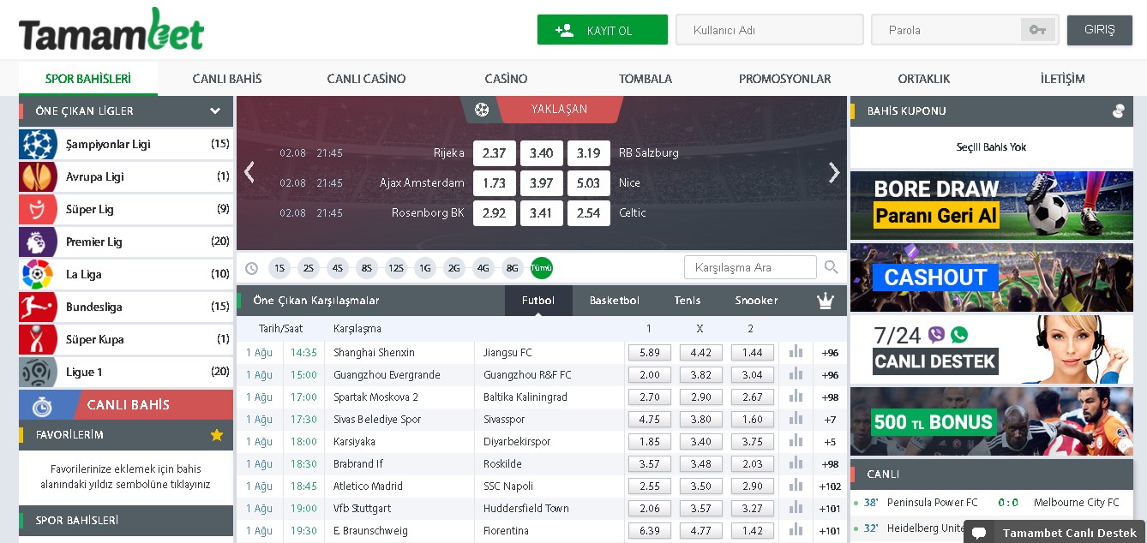Select the 8G time filter
Screen dimensions: 1147x543
[x=513, y=268]
